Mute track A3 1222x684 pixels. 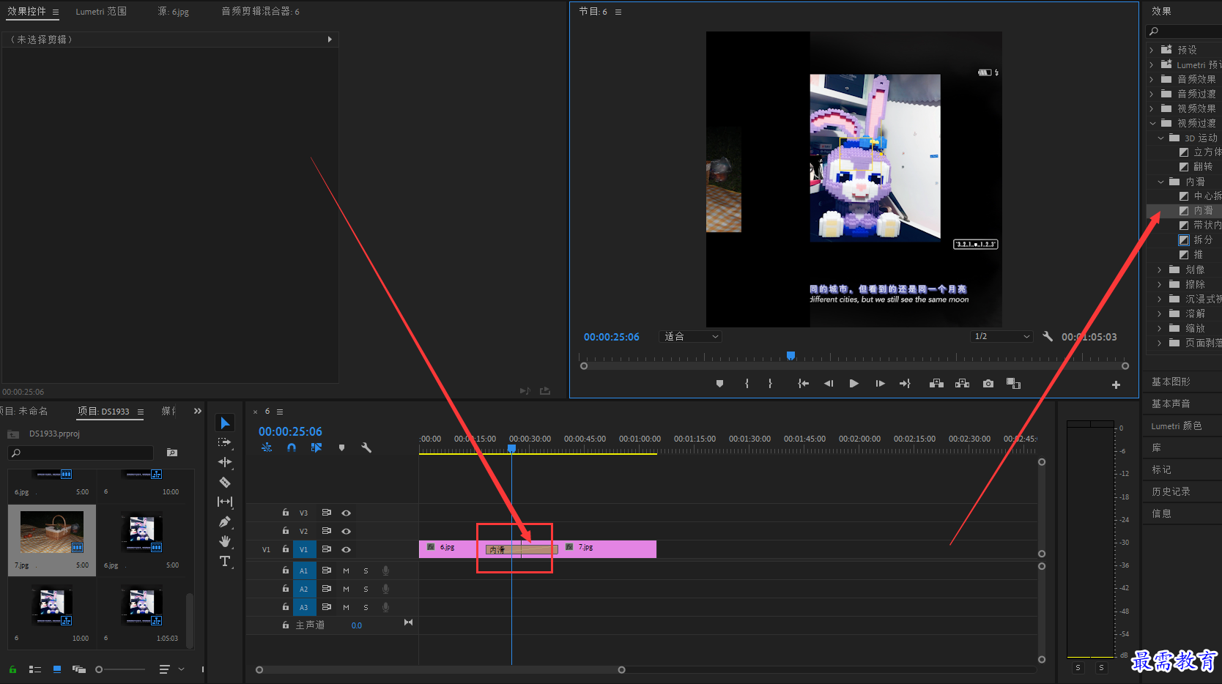click(347, 608)
